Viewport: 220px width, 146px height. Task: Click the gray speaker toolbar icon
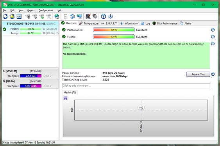tap(95, 16)
